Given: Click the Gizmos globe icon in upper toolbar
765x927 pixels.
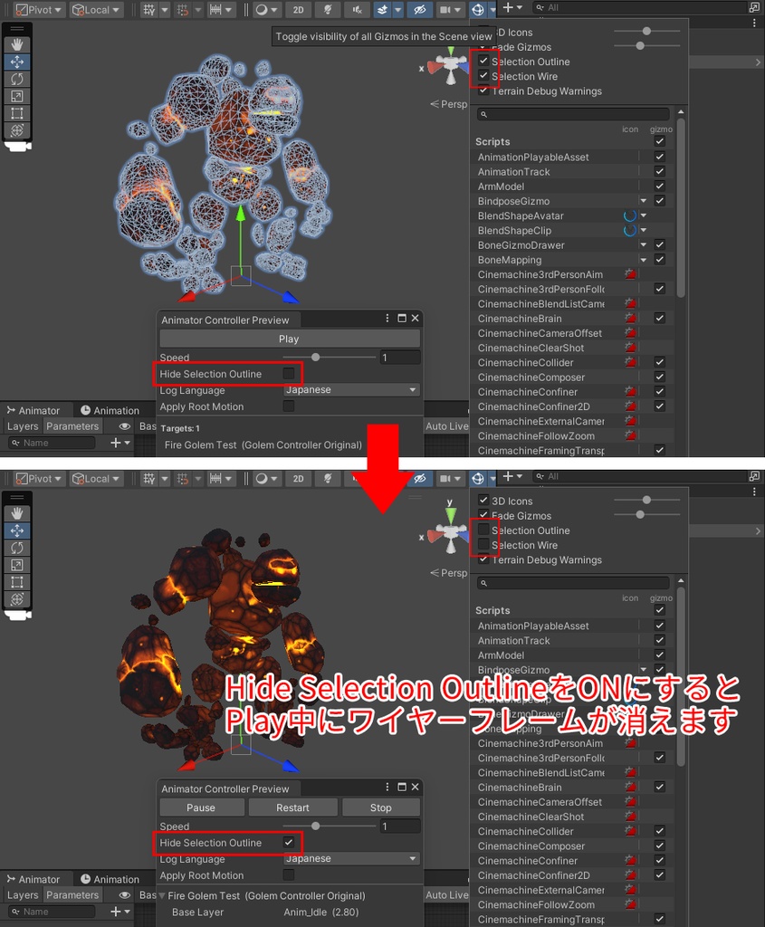Looking at the screenshot, I should tap(478, 10).
